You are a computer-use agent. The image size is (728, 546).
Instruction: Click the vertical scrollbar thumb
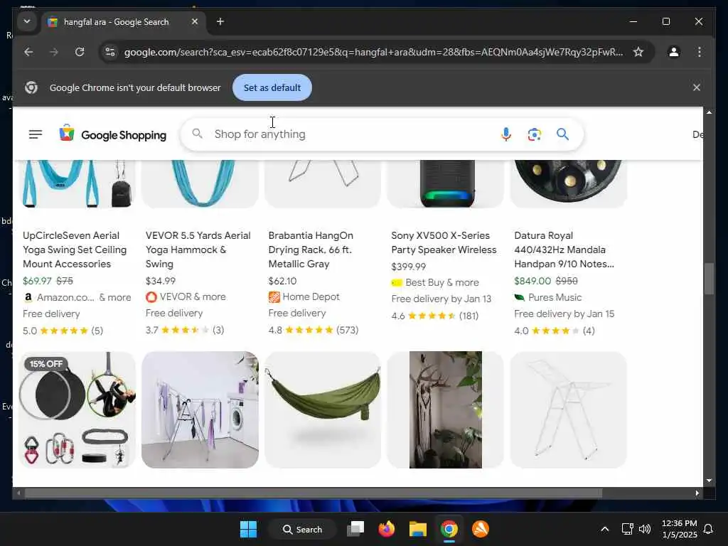coord(709,279)
